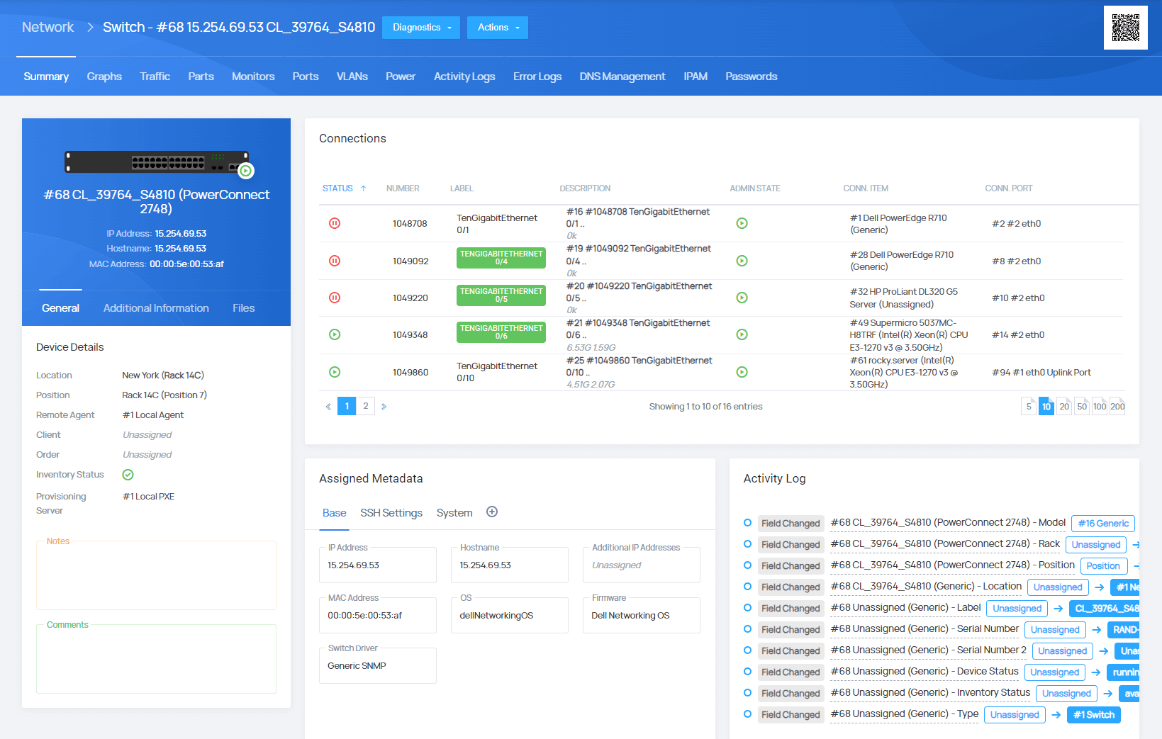Click the Comments text area
Image resolution: width=1162 pixels, height=739 pixels.
(x=156, y=659)
